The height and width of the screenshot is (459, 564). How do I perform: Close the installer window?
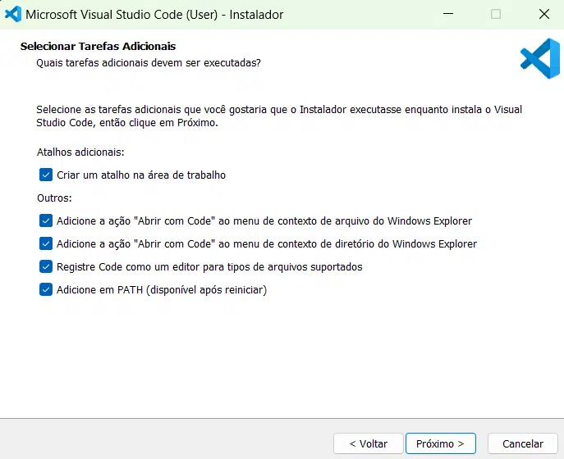543,14
